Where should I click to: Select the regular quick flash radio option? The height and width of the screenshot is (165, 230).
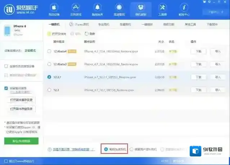[x=106, y=149]
